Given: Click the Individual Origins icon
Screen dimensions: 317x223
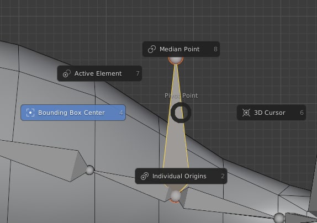Looking at the screenshot, I should 145,176.
